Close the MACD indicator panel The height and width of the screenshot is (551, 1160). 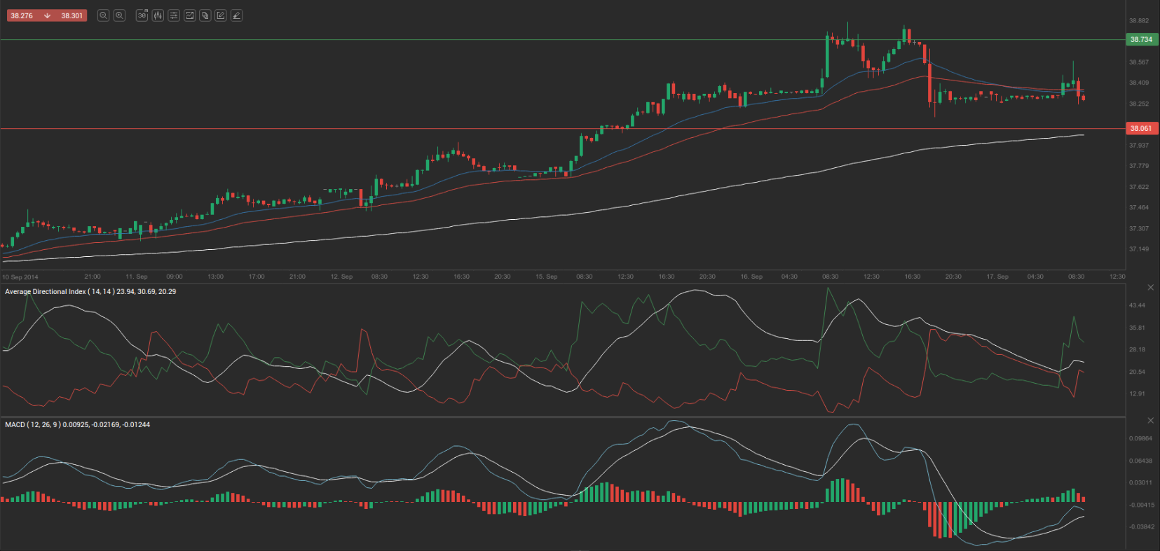1150,420
